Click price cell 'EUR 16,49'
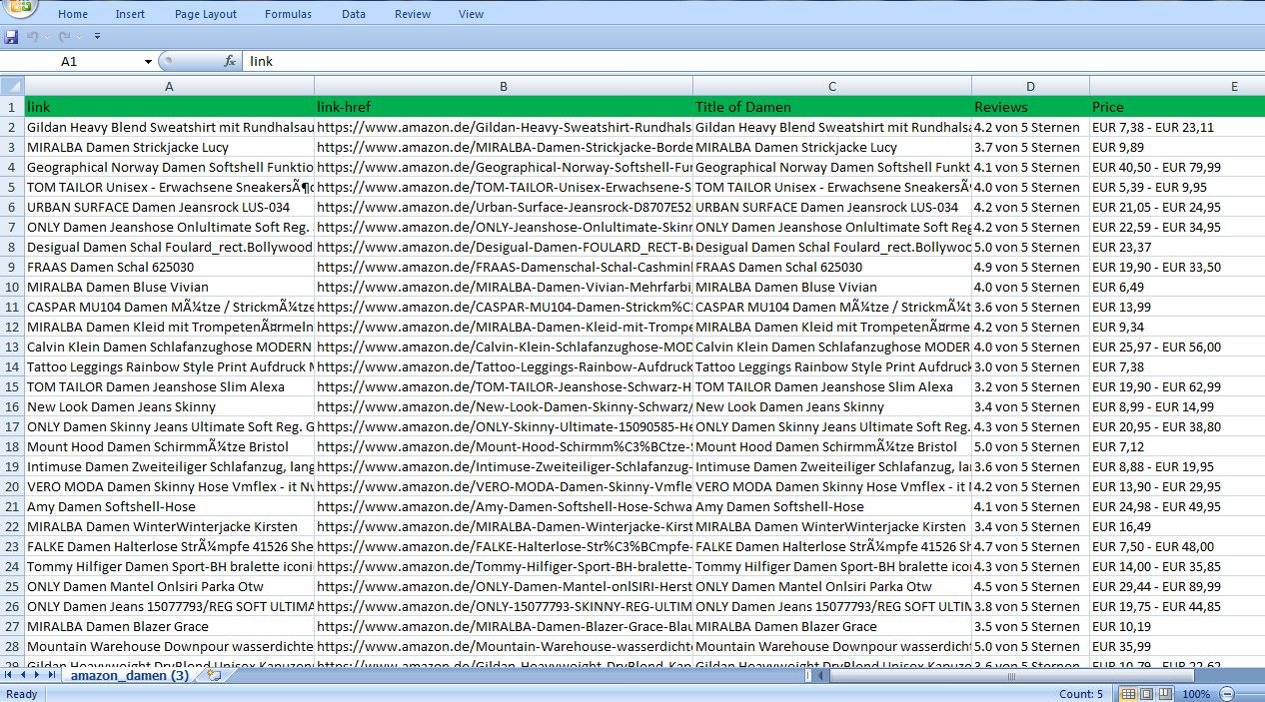Viewport: 1265px width, 702px height. coord(1177,526)
